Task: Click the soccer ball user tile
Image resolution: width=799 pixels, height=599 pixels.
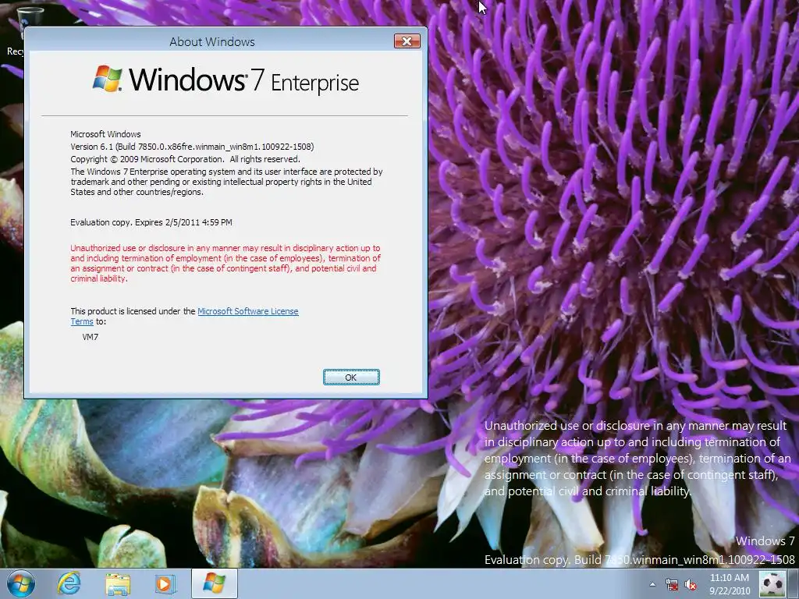Action: (772, 583)
